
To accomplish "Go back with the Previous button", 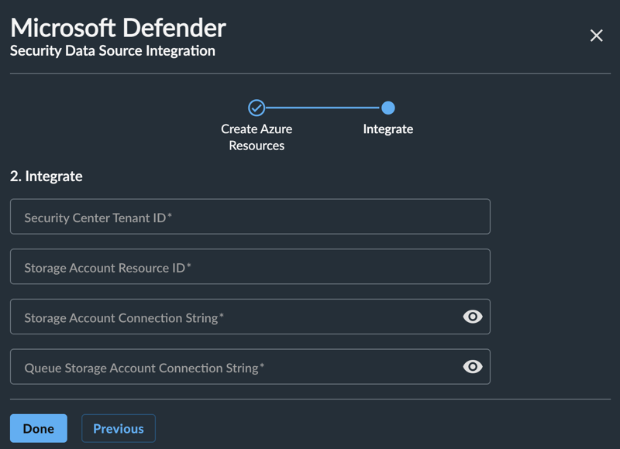I will [x=119, y=428].
